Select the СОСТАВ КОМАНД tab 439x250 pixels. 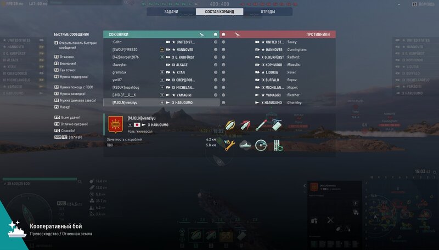click(x=219, y=12)
